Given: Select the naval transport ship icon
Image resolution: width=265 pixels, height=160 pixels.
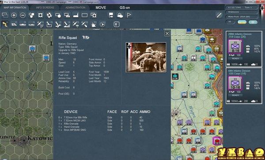Looking at the screenshot, I should [23, 24].
